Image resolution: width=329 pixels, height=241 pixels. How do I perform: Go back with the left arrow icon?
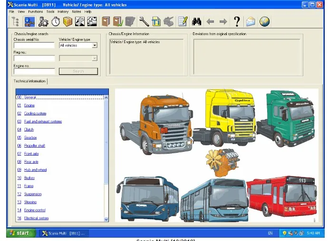[210, 21]
